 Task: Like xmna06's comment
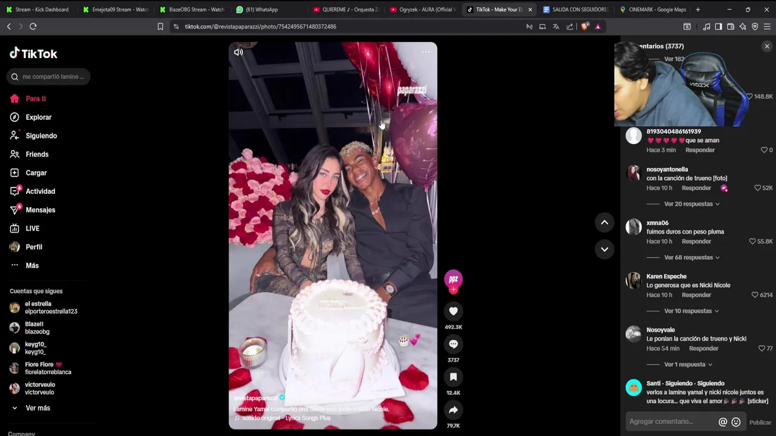point(752,242)
